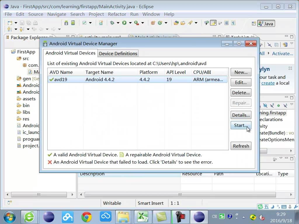Click the Start... button
The height and width of the screenshot is (224, 299).
(x=241, y=125)
